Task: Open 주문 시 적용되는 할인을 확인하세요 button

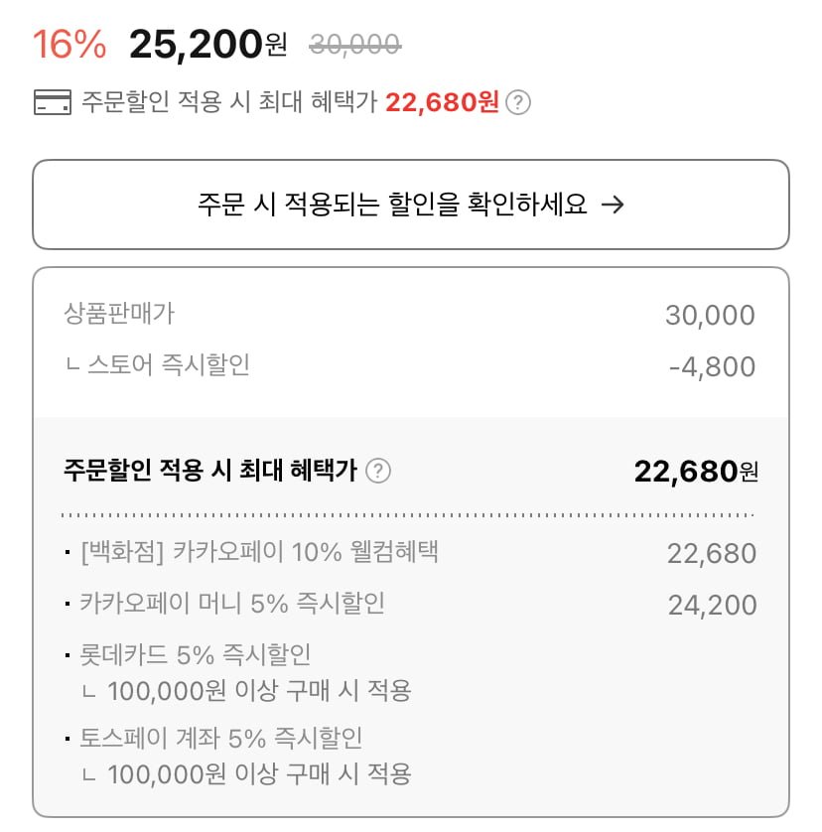Action: coord(411,205)
